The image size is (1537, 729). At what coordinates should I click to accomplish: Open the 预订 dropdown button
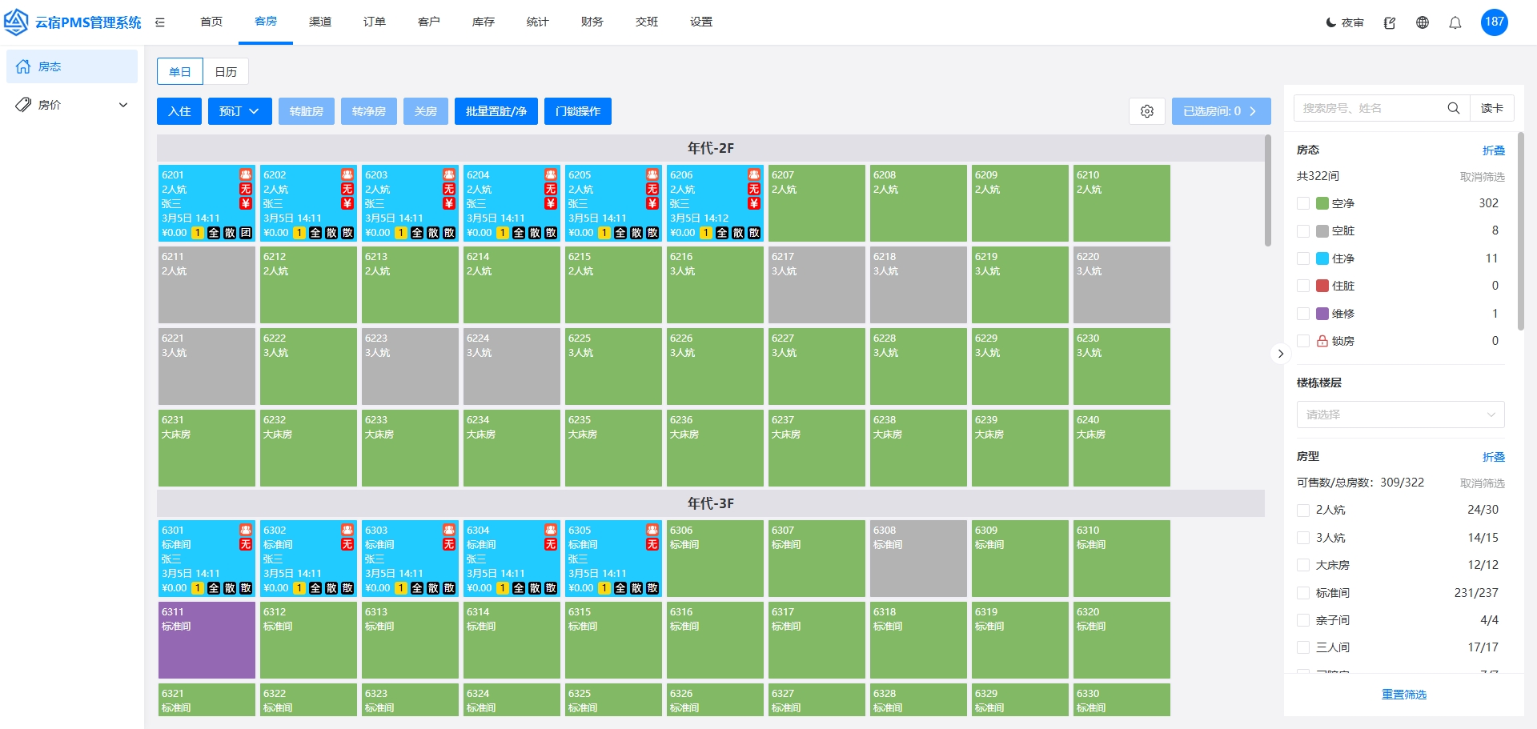[x=240, y=111]
